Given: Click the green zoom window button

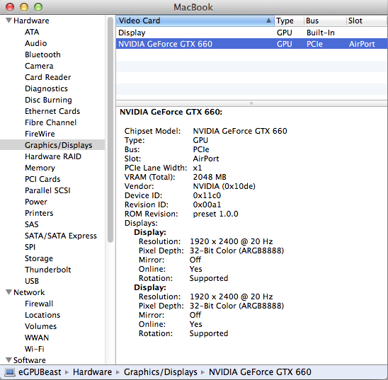Looking at the screenshot, I should (38, 7).
